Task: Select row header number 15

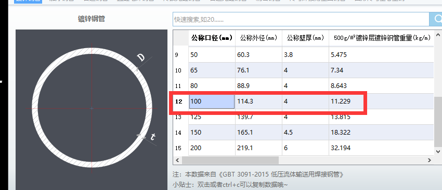Action: 180,148
